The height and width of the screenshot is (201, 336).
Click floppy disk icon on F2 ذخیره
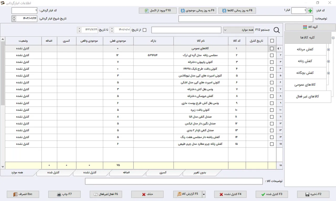[307, 194]
